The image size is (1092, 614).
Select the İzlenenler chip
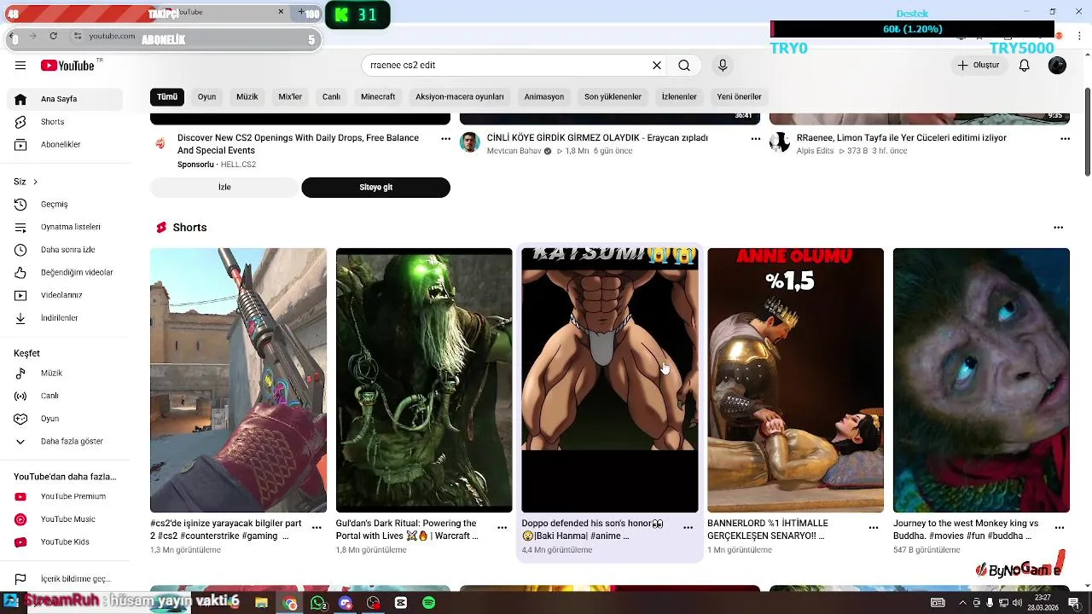pyautogui.click(x=679, y=97)
